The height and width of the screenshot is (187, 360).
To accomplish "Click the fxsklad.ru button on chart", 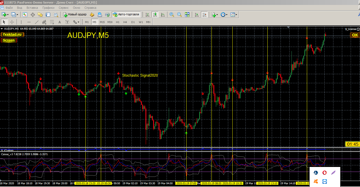I will pos(13,35).
